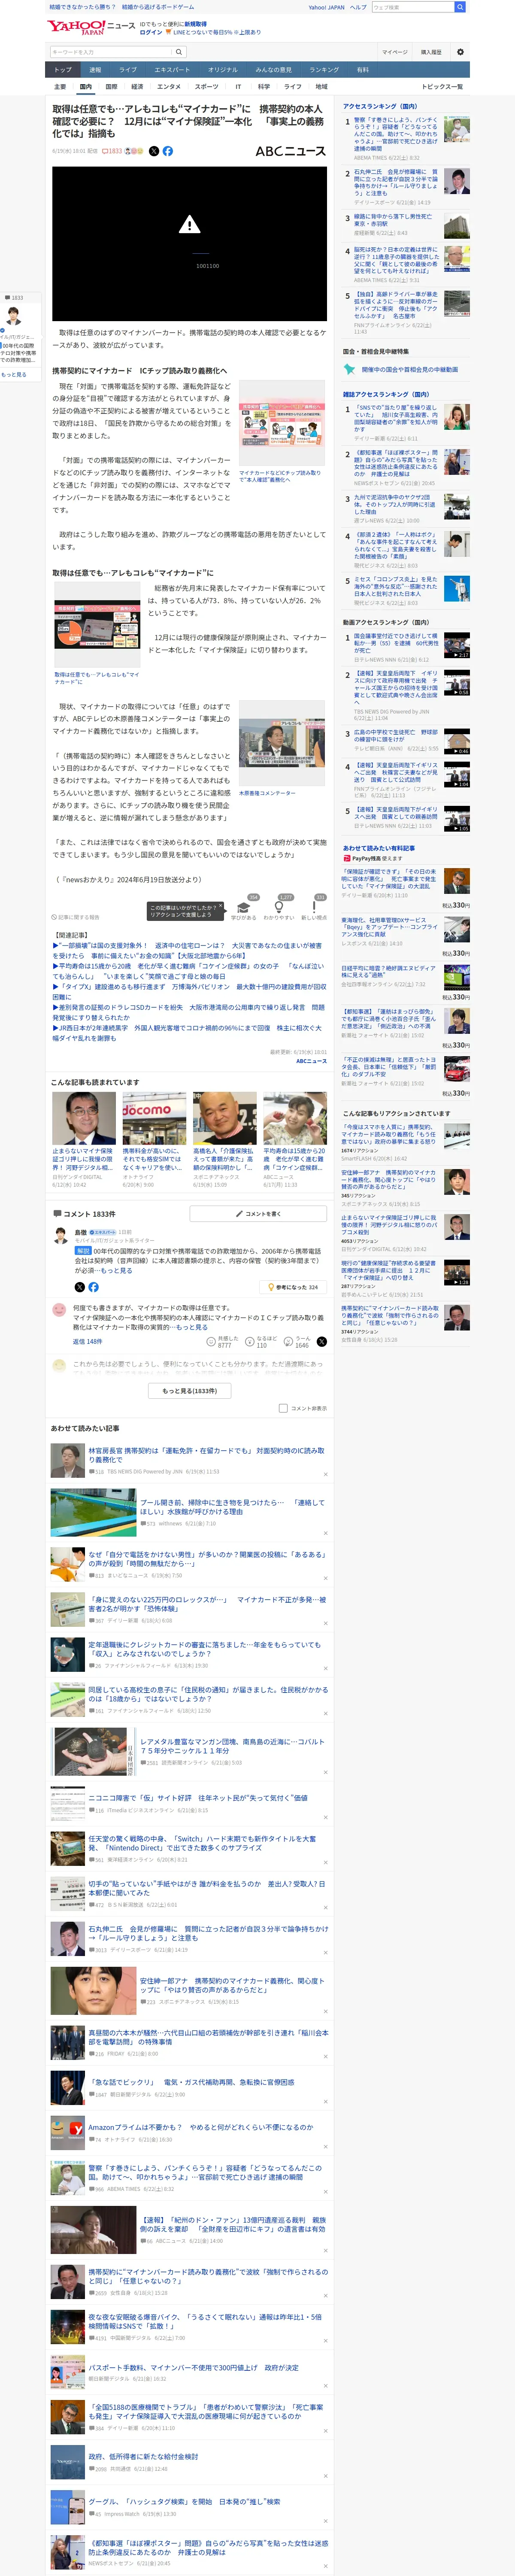Select the ランキング tab

[323, 70]
